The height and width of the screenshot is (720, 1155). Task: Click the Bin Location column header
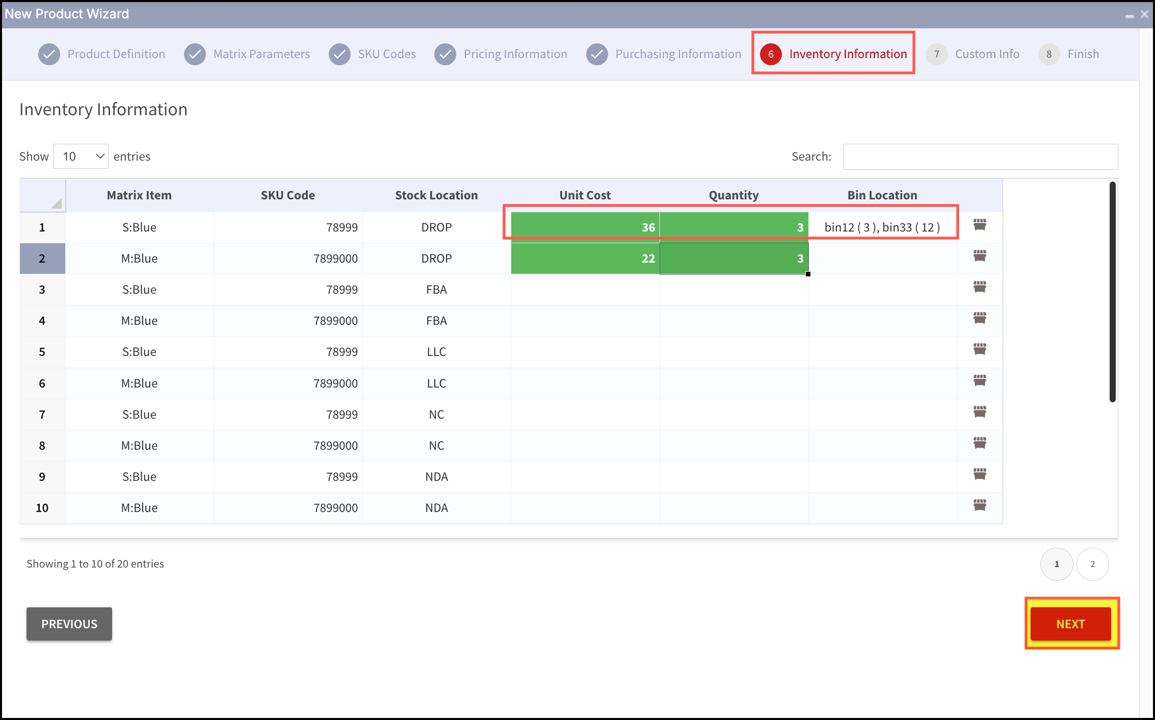click(x=882, y=195)
